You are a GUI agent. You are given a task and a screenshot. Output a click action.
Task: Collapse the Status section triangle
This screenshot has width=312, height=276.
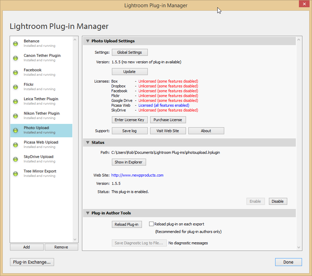(x=88, y=142)
